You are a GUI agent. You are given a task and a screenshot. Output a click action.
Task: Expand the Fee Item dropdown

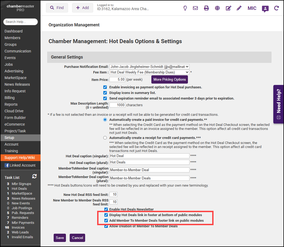click(149, 72)
